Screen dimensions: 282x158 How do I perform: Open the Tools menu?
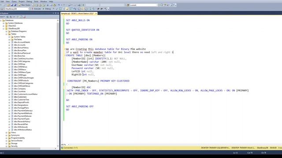(36, 1)
